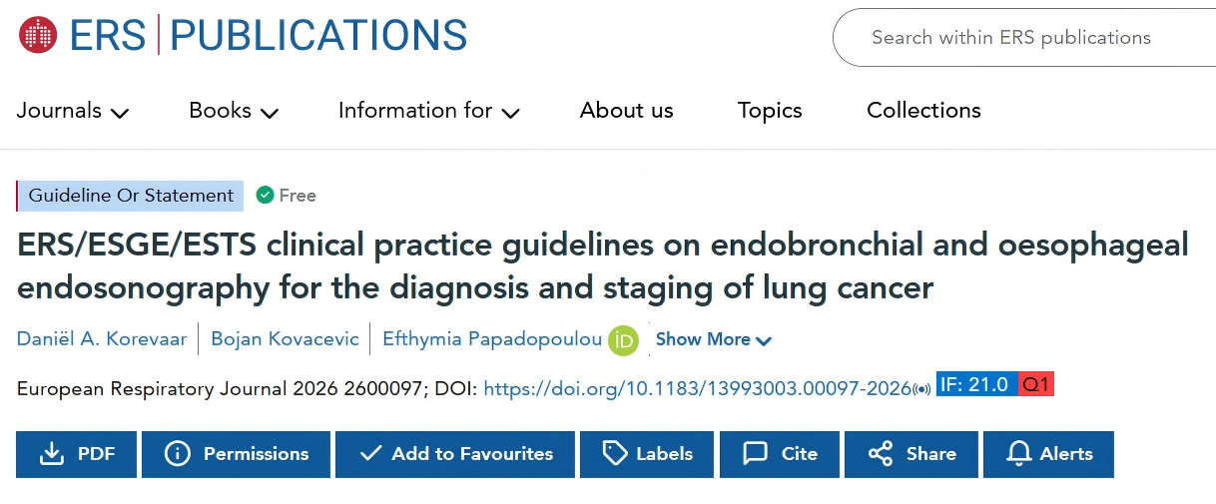This screenshot has height=504, width=1216.
Task: Click the Alerts bell icon
Action: [1018, 454]
